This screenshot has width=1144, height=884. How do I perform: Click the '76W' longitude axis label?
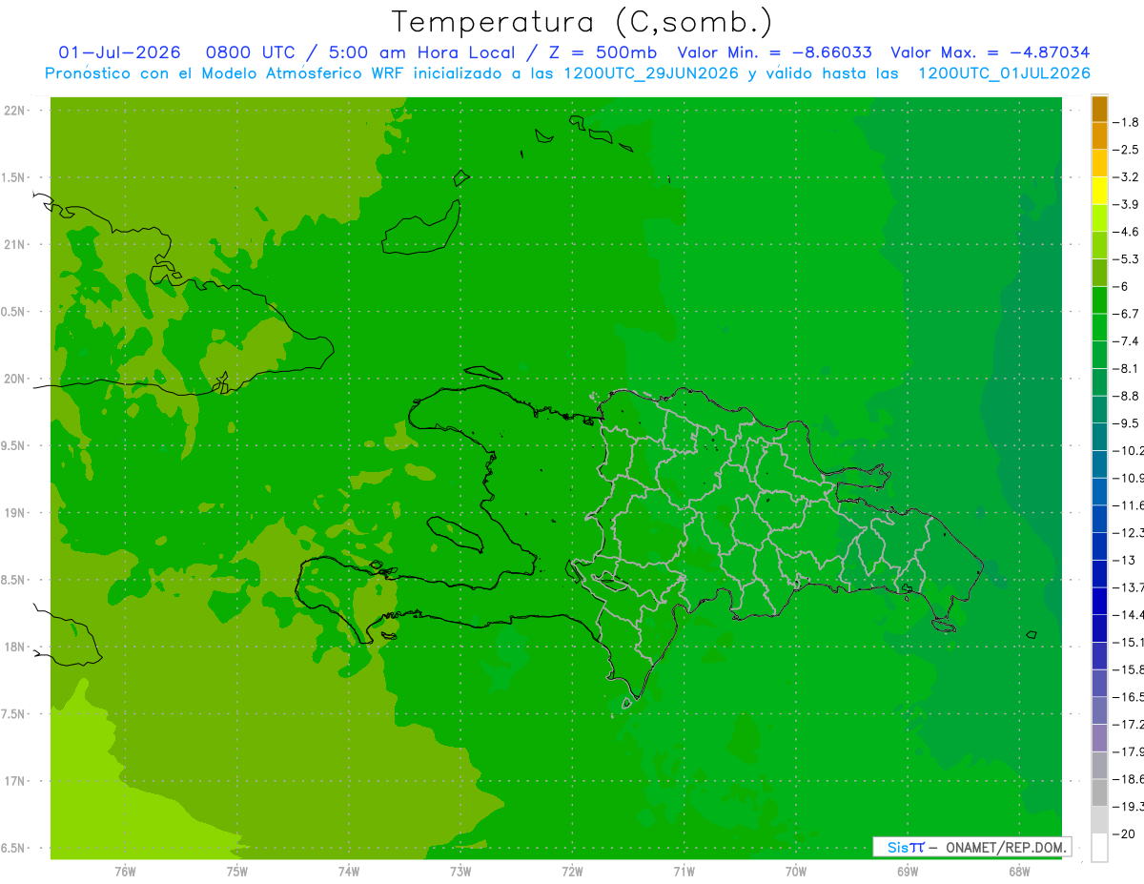[x=125, y=872]
